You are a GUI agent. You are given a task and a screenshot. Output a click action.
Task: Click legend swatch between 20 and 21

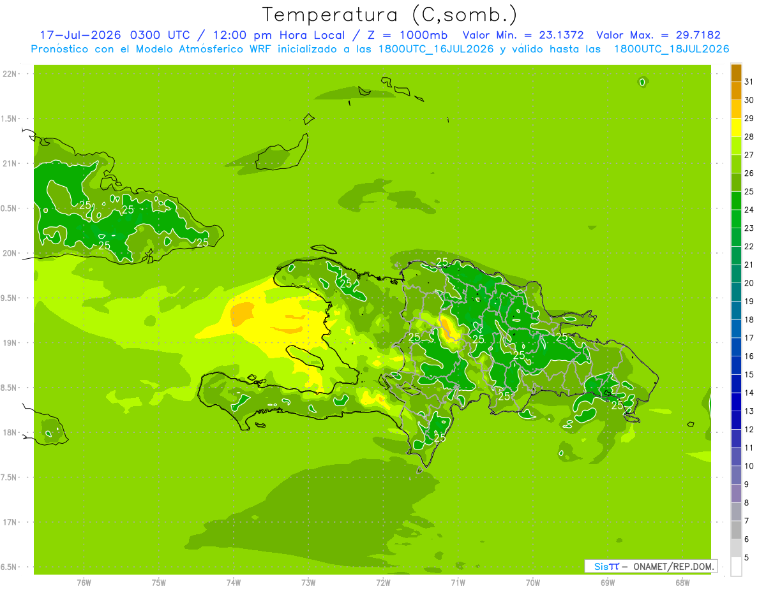(736, 274)
